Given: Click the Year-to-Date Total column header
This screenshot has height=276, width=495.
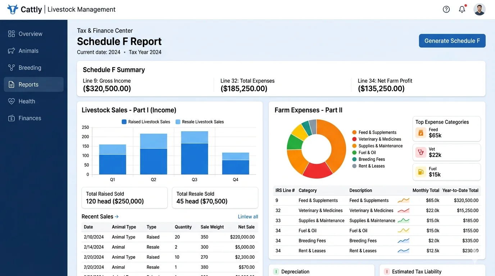Looking at the screenshot, I should 460,190.
